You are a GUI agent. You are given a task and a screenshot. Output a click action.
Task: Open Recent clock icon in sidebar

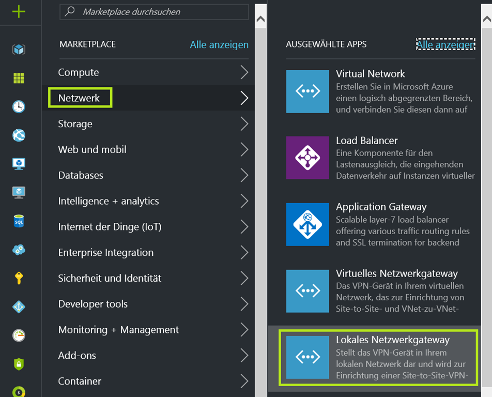pos(19,106)
